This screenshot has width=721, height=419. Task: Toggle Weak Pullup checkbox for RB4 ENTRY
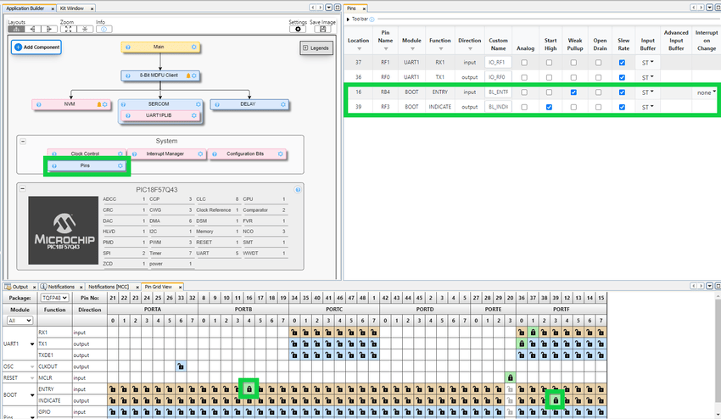coord(574,92)
